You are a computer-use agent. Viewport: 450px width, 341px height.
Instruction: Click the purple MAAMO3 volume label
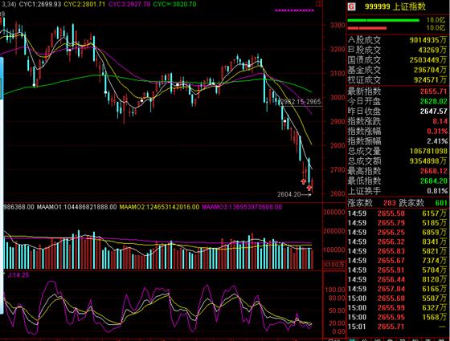(242, 207)
